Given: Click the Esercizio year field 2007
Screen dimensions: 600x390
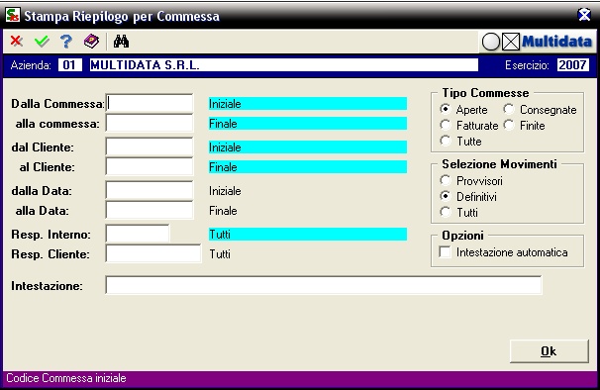Looking at the screenshot, I should click(572, 65).
